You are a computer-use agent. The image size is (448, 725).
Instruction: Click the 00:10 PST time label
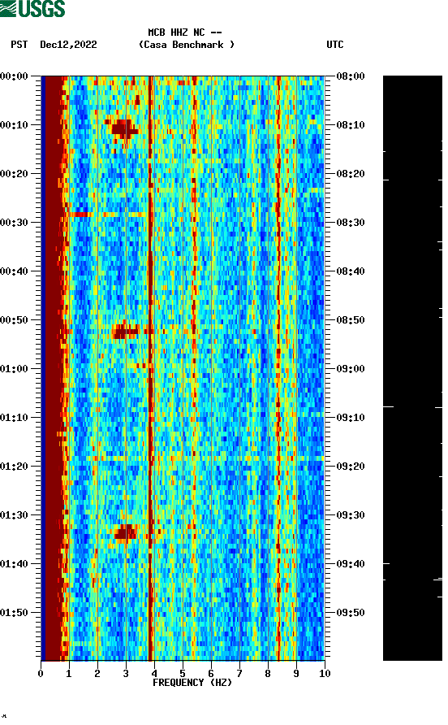click(14, 125)
